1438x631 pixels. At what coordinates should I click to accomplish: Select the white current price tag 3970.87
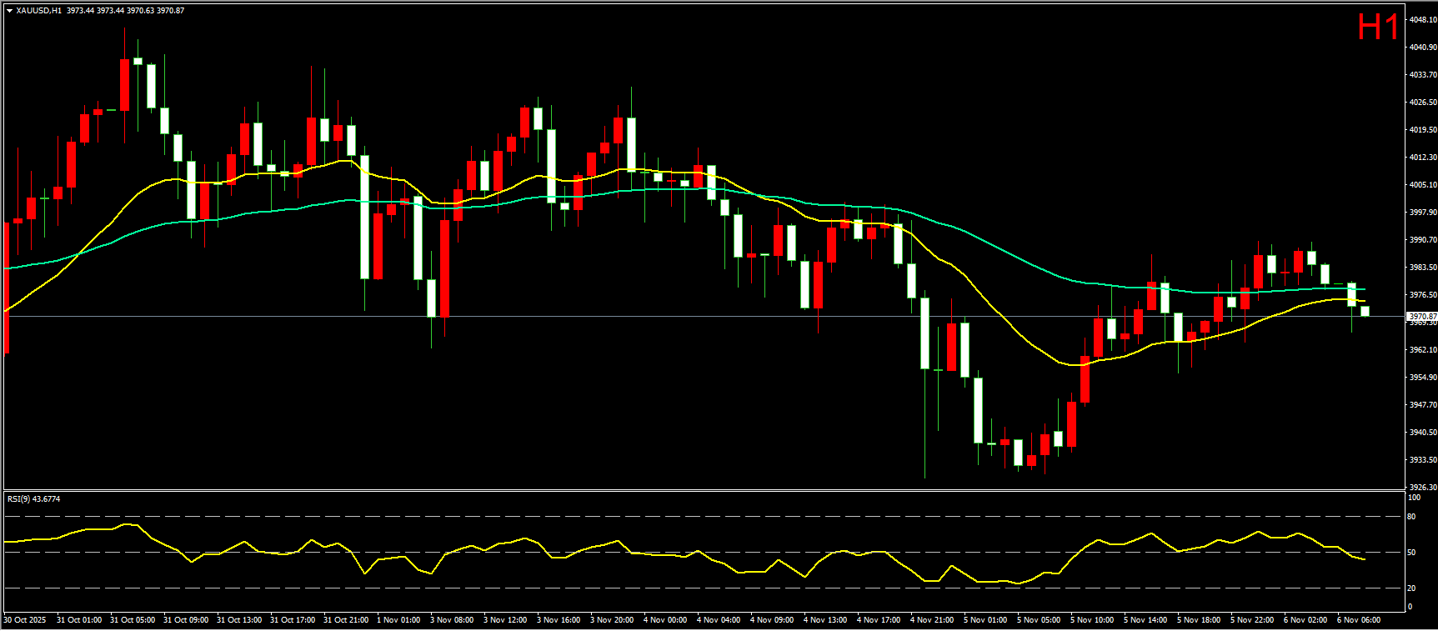coord(1422,317)
